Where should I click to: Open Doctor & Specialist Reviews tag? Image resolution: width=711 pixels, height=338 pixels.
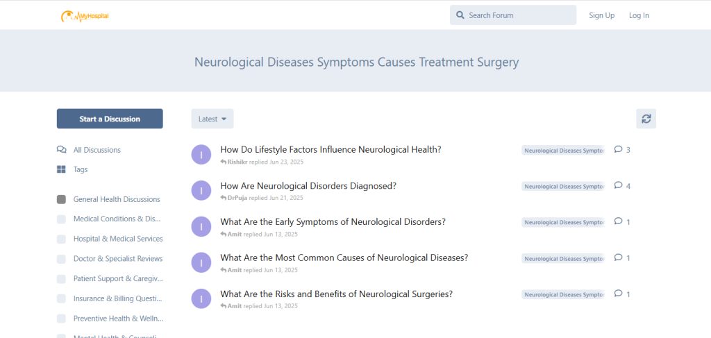click(118, 259)
